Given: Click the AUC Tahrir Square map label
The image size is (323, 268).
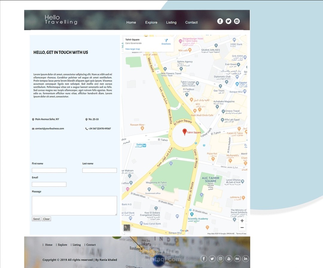Looking at the screenshot, I should tap(211, 180).
